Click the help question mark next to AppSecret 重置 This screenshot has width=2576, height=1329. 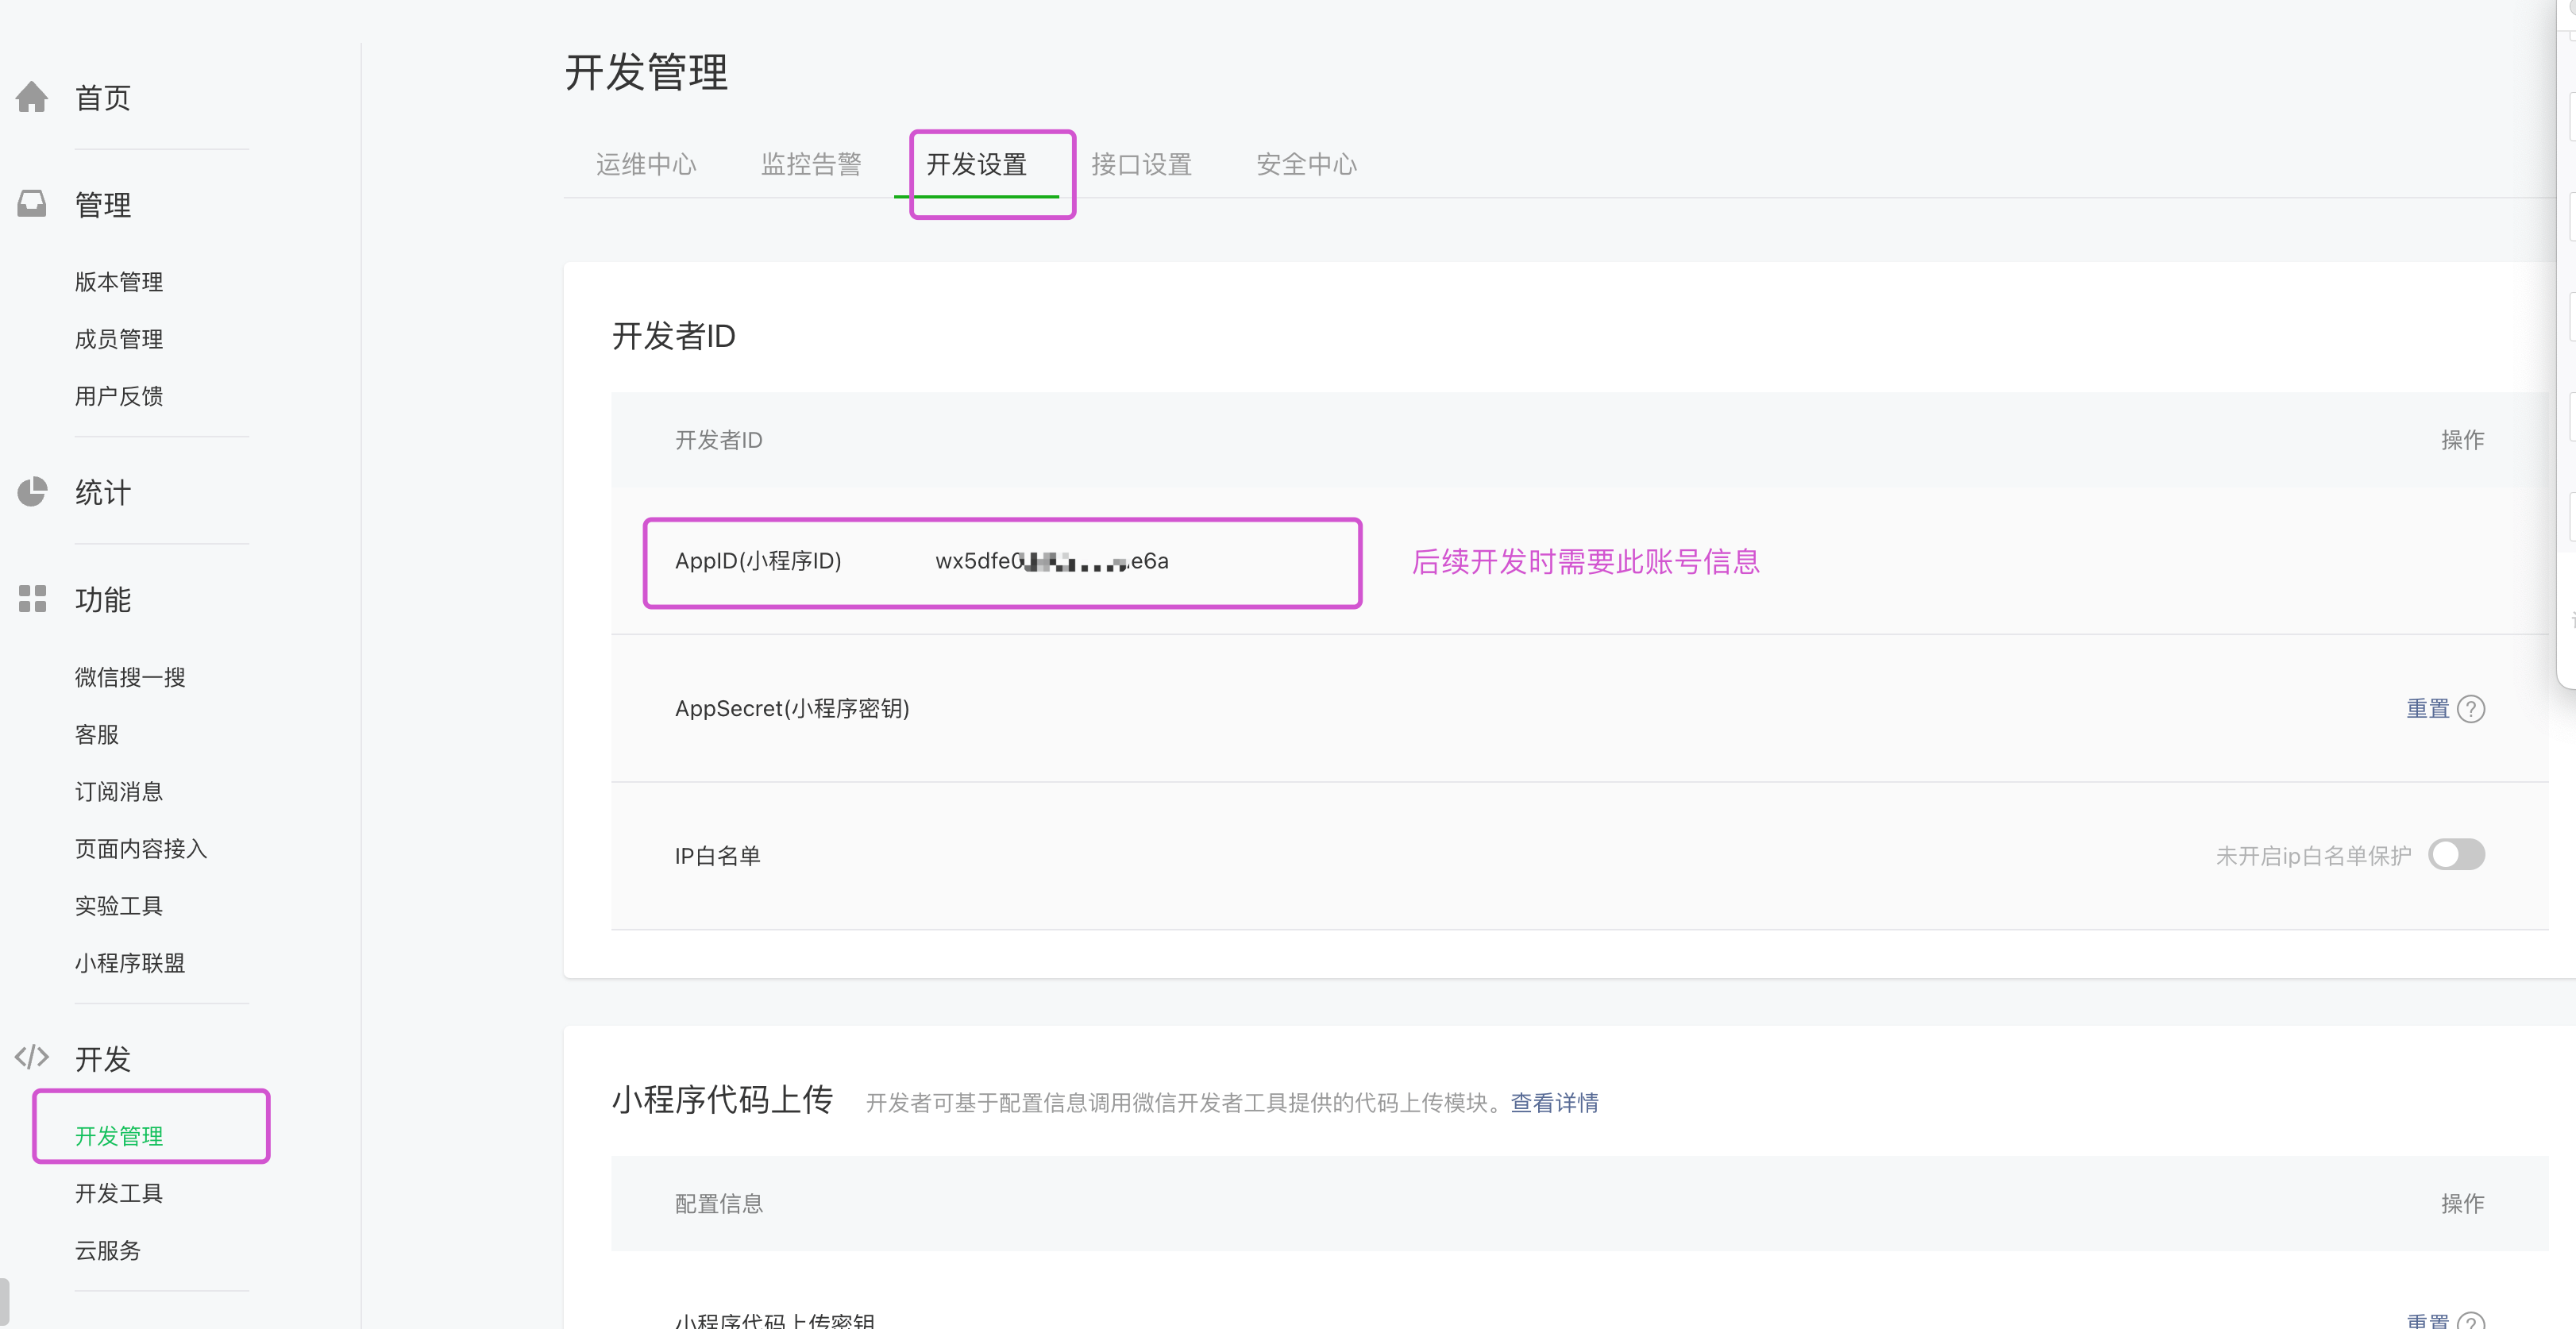(x=2471, y=709)
